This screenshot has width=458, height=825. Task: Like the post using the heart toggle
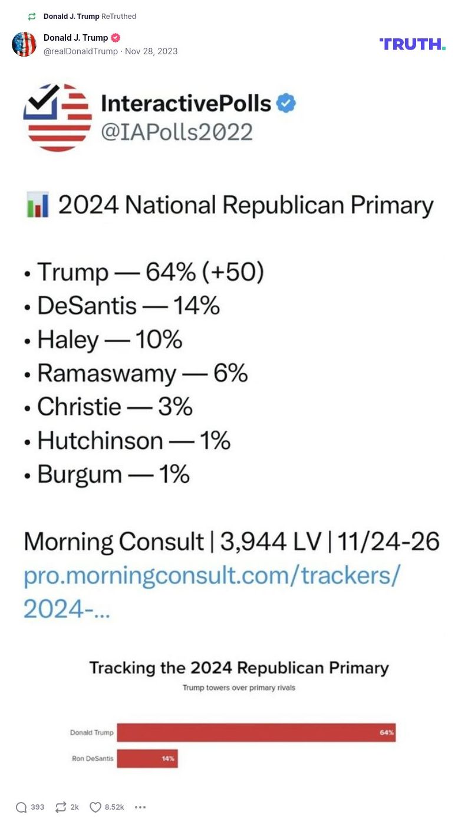click(94, 807)
